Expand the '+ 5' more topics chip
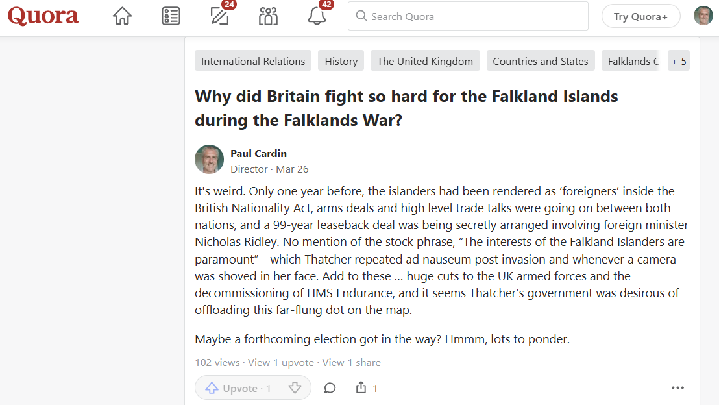The image size is (719, 405). tap(679, 61)
